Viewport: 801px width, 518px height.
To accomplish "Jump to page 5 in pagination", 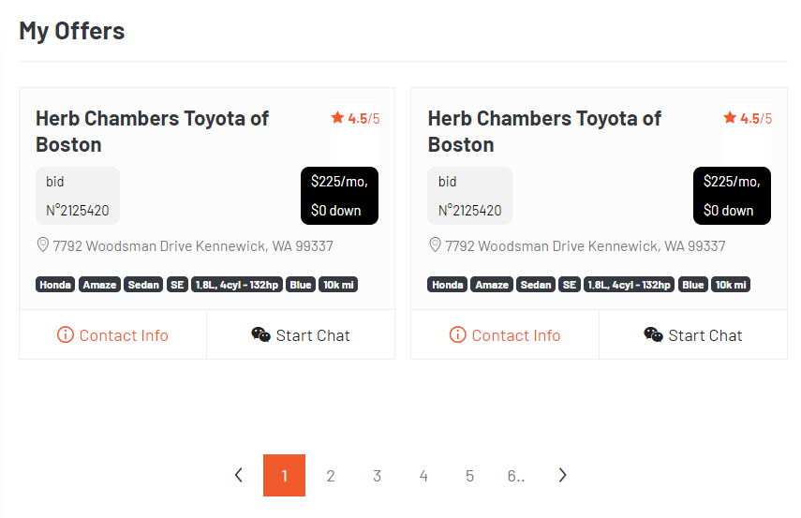I will (x=469, y=476).
